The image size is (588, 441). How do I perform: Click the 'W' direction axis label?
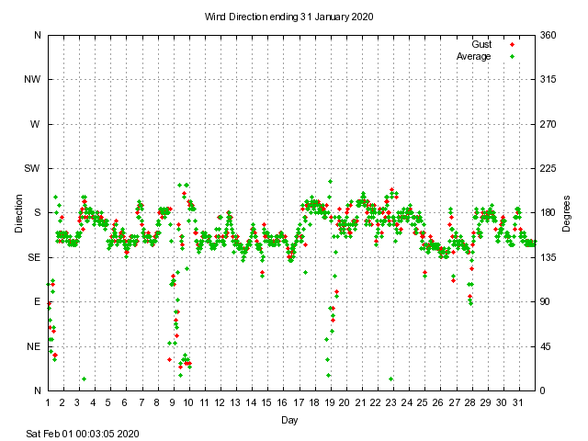pos(35,124)
